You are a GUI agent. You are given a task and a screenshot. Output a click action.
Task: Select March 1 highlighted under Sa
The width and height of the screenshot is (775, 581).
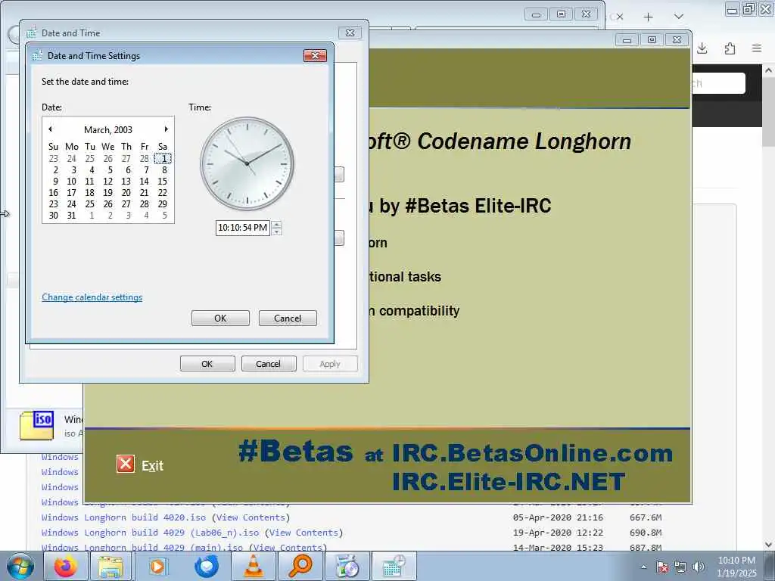coord(163,159)
